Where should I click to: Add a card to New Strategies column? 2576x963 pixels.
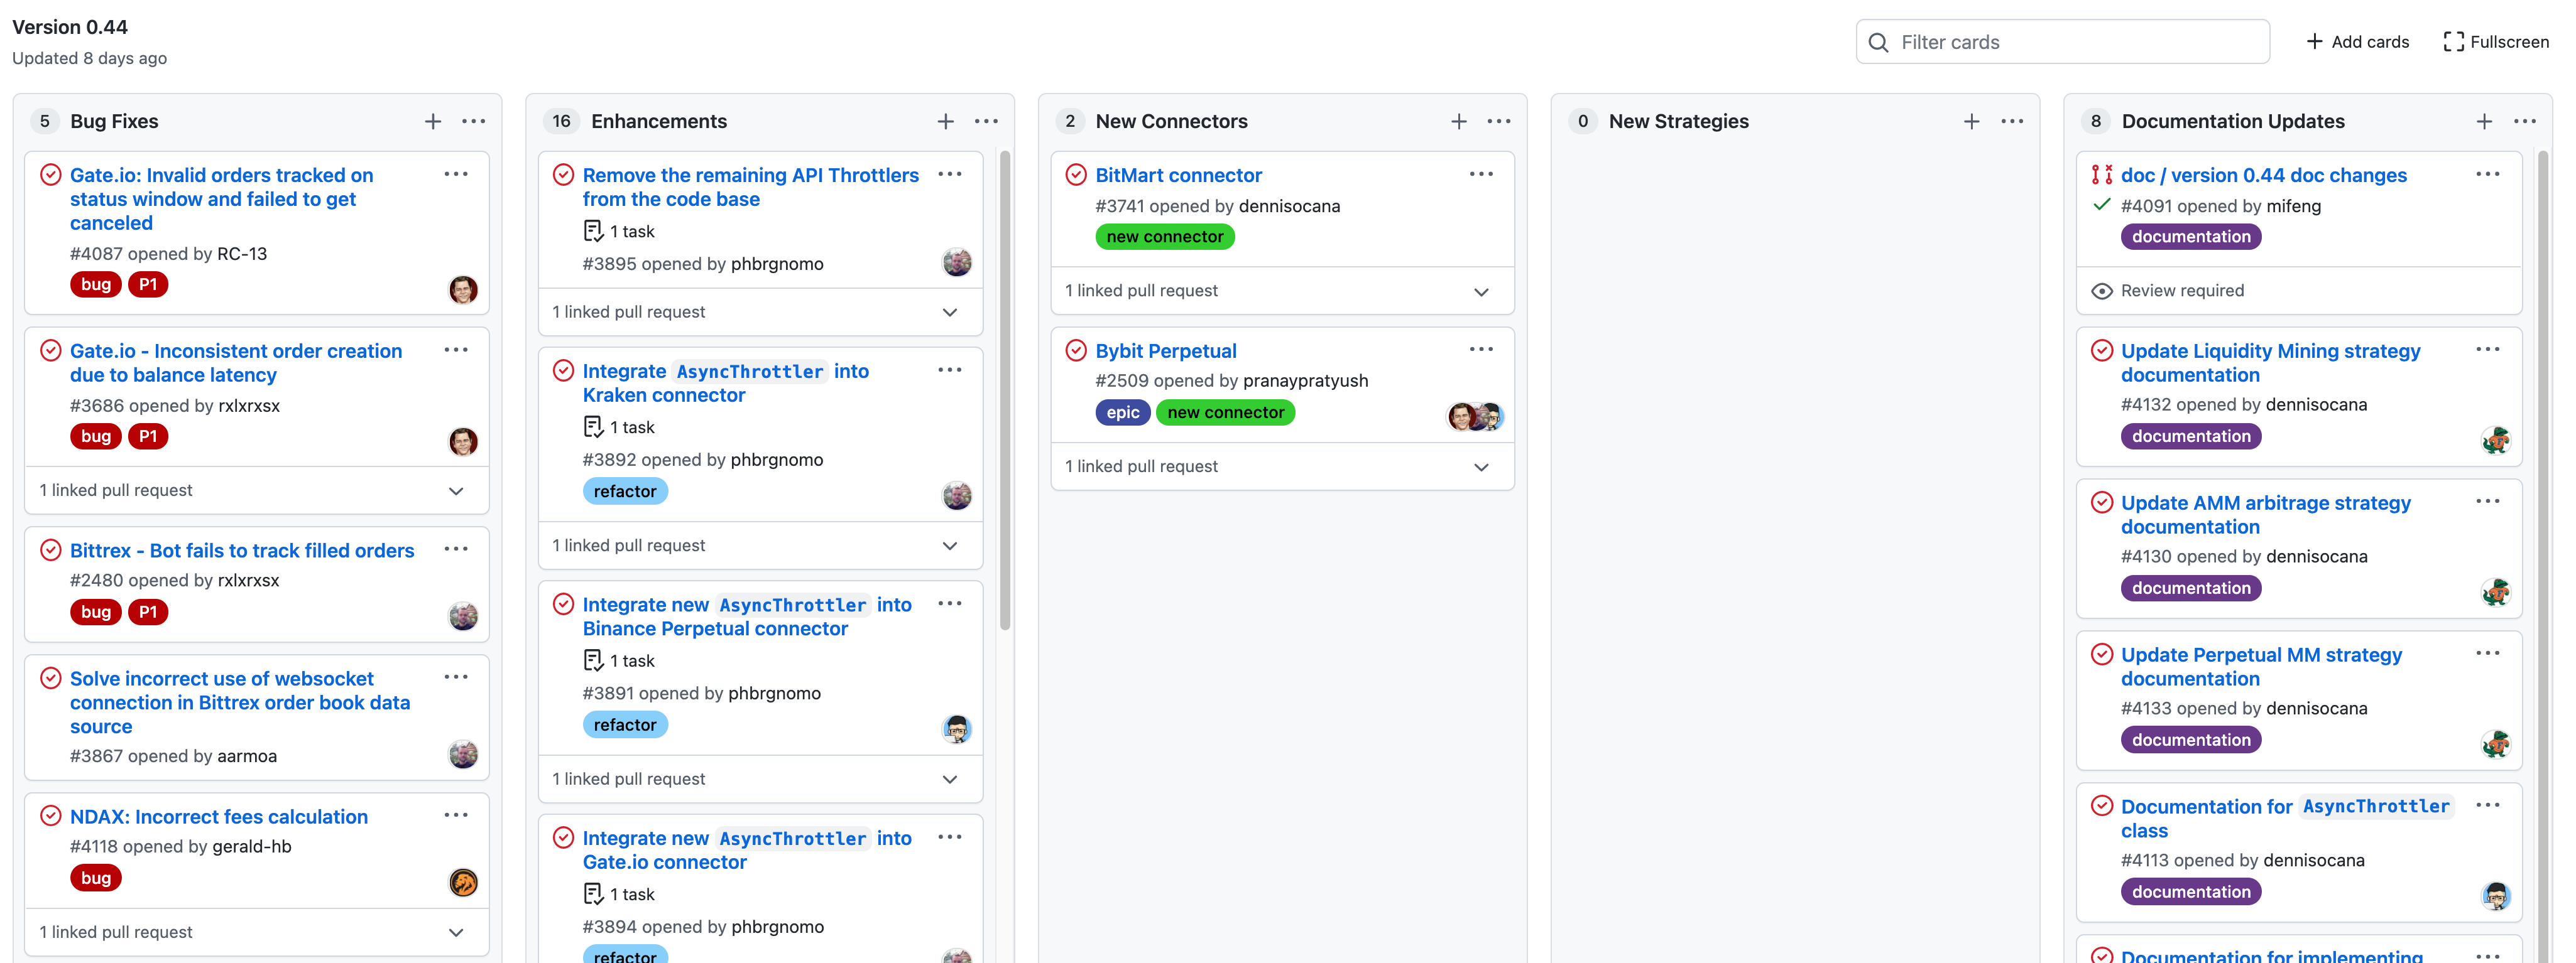click(1972, 121)
